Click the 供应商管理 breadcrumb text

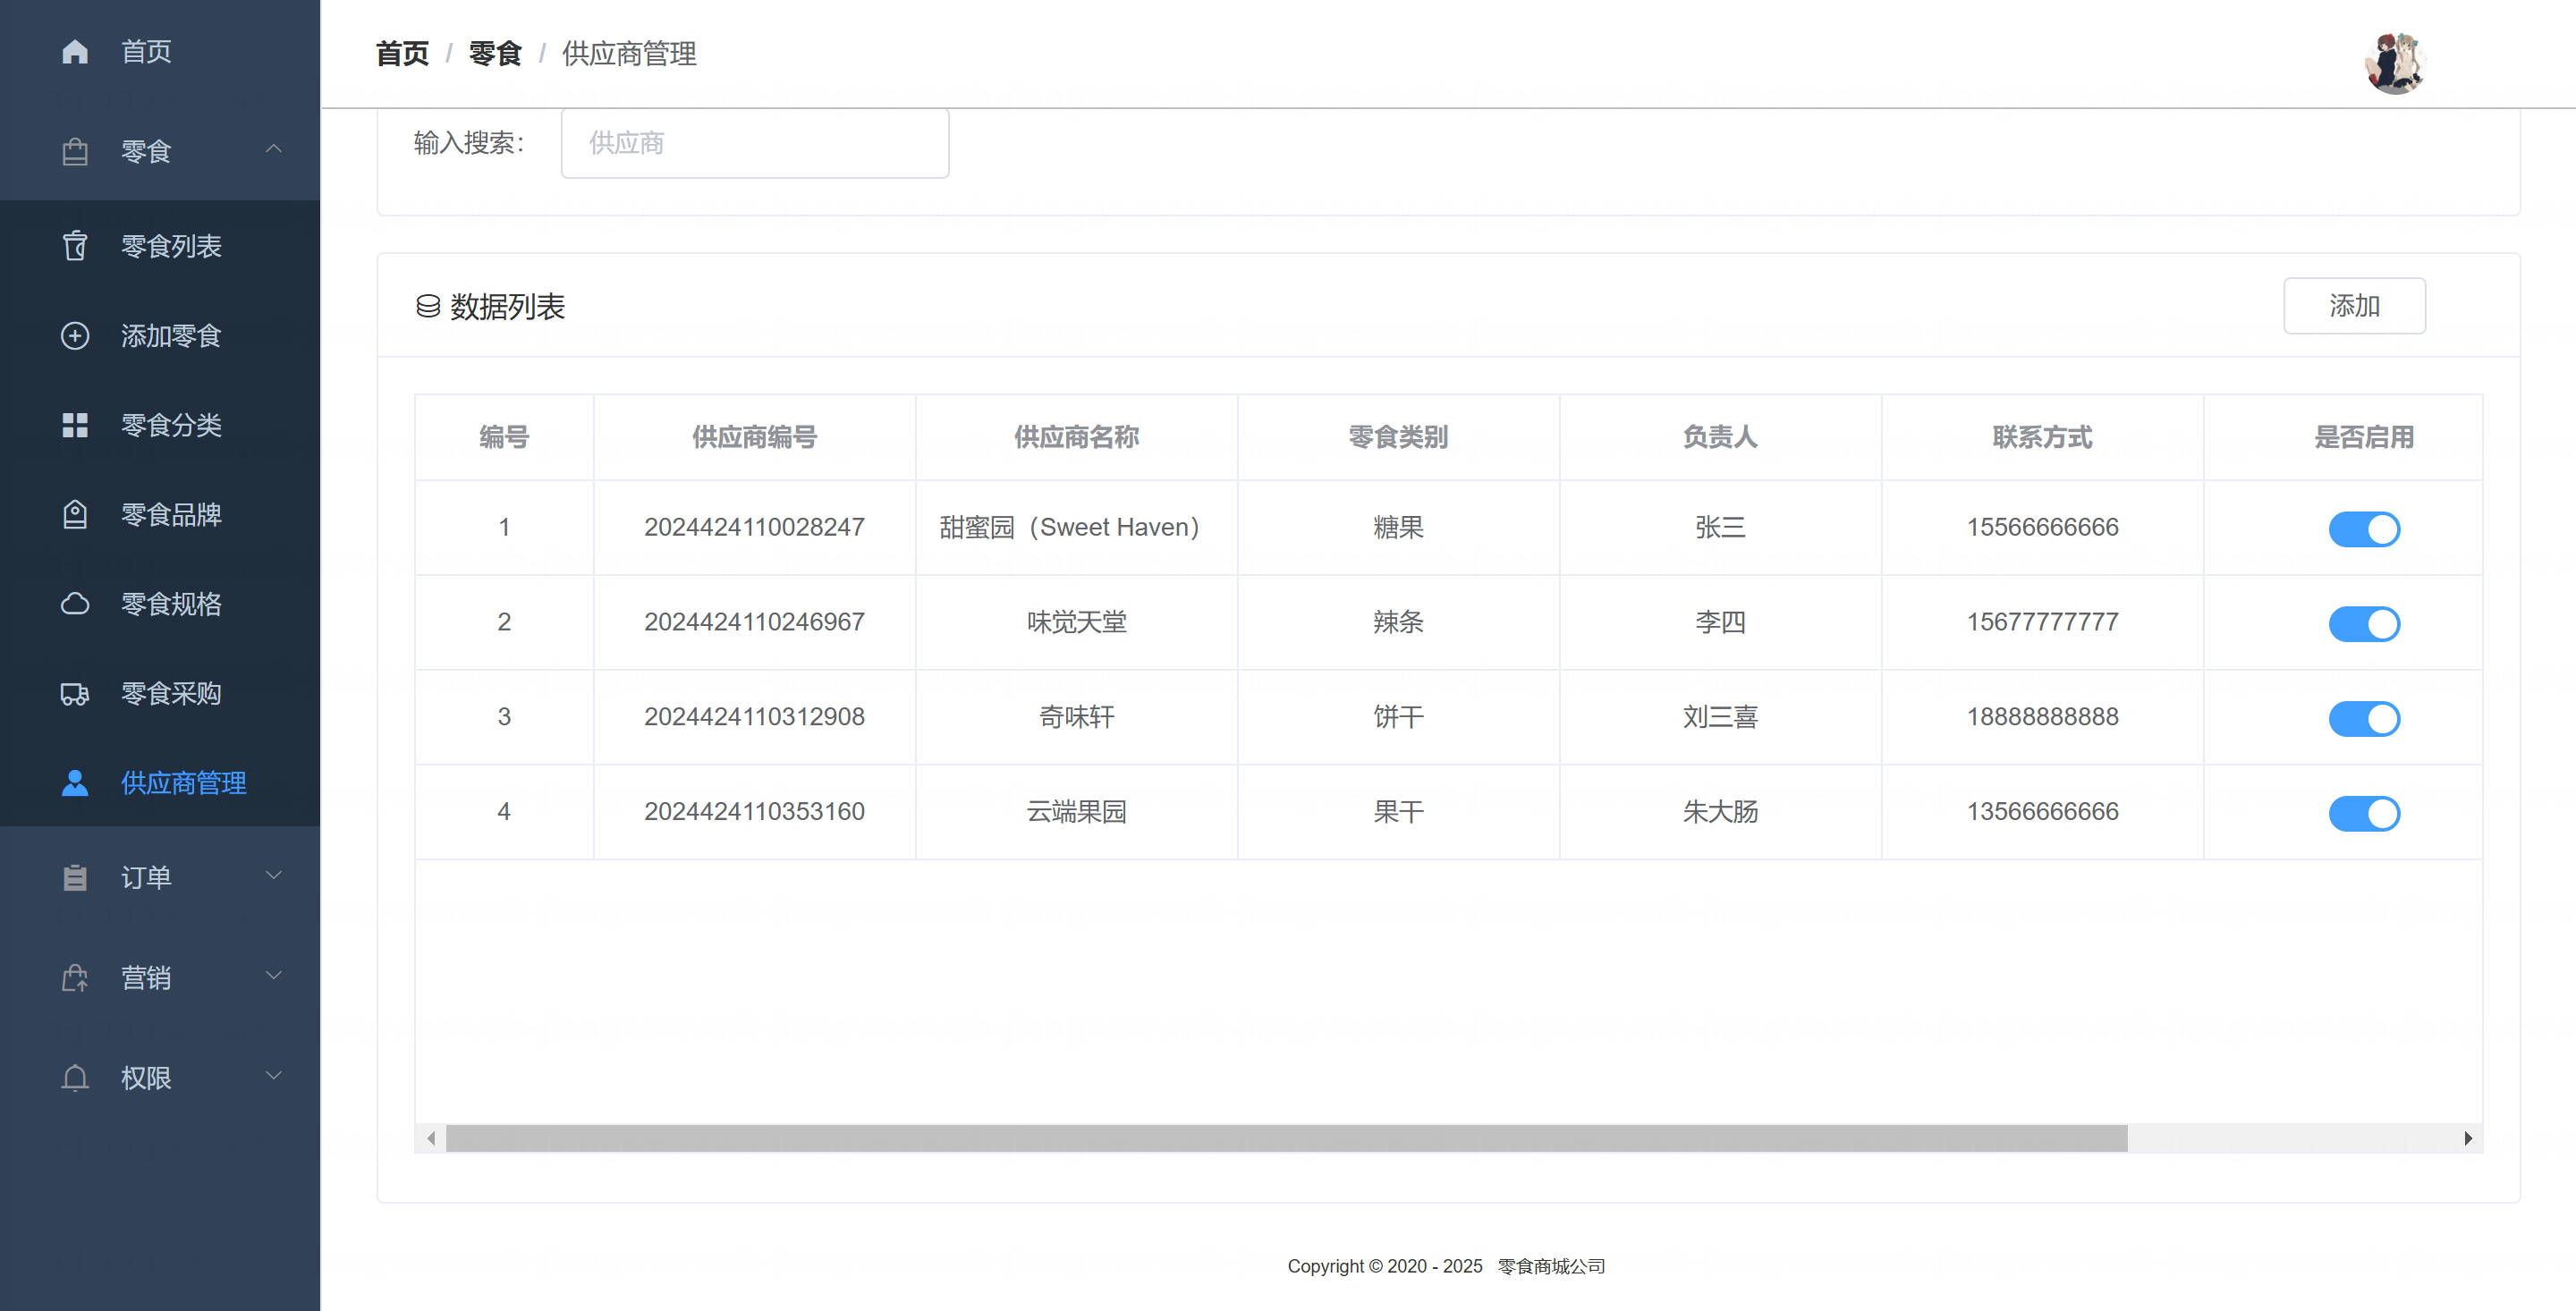[x=629, y=53]
